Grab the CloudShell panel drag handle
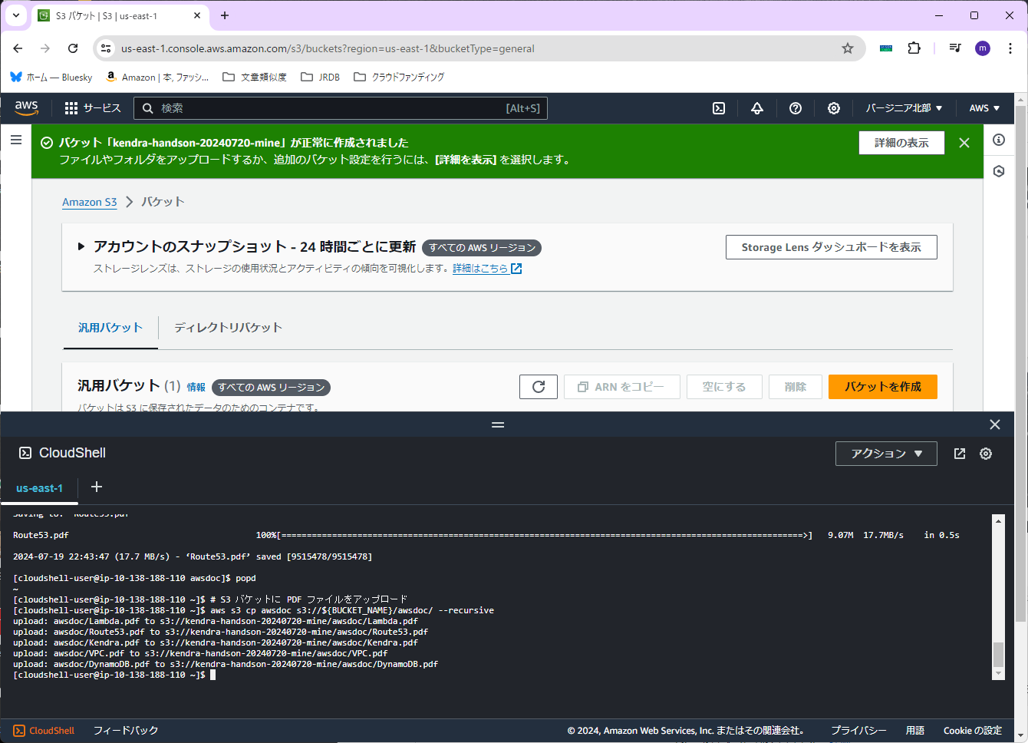This screenshot has width=1028, height=743. [498, 424]
